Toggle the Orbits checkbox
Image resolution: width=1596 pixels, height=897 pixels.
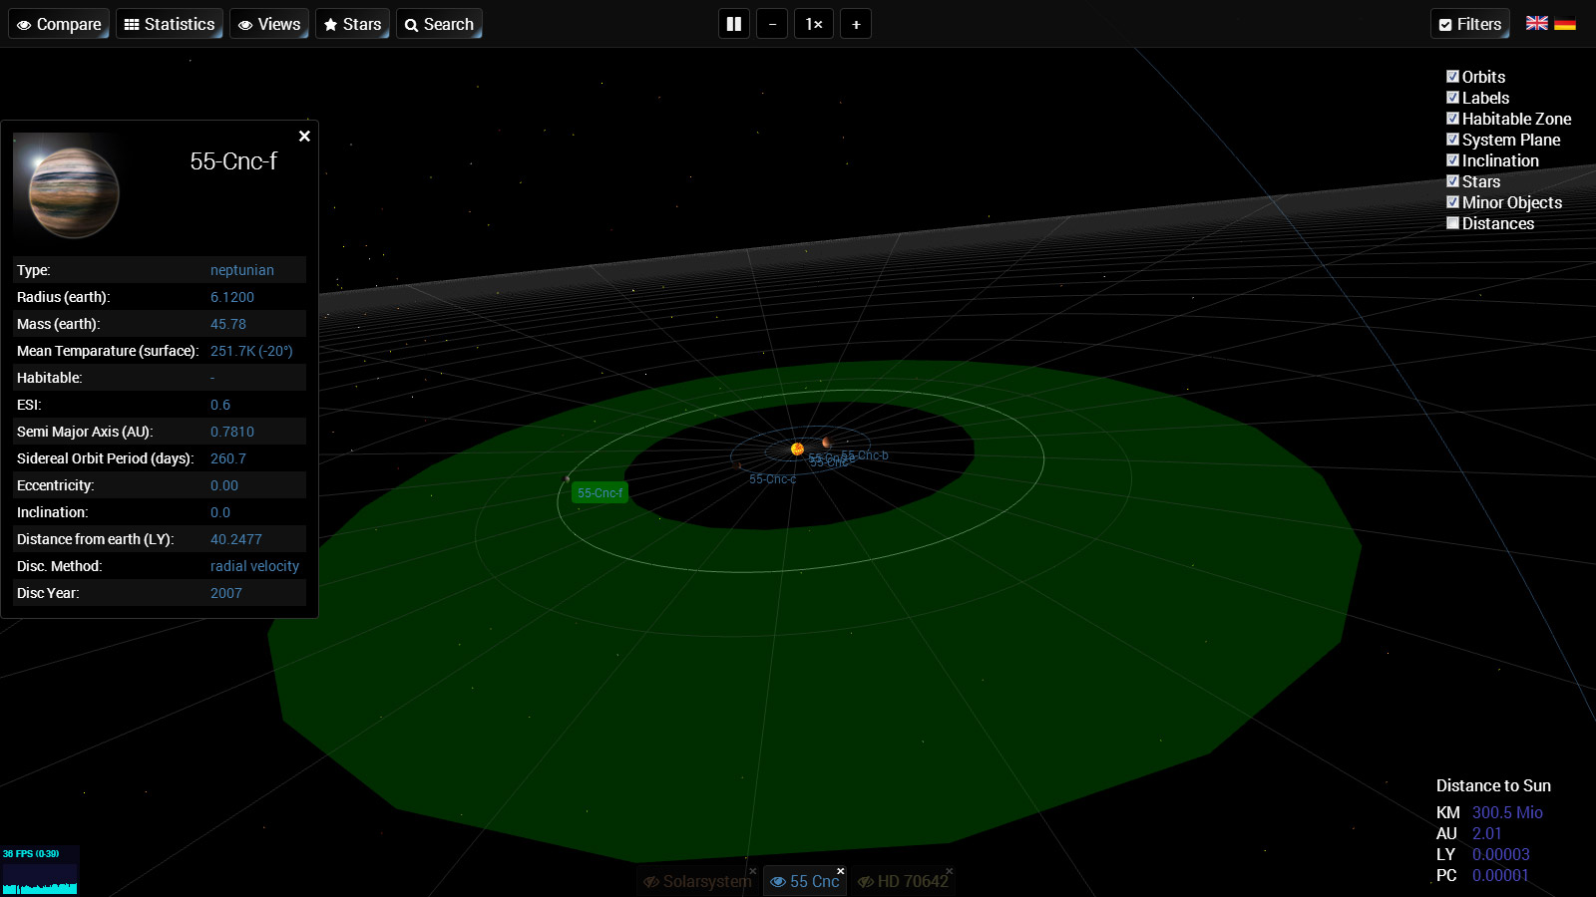(x=1453, y=77)
